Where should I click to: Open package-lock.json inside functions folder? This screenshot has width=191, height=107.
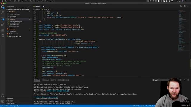tap(16, 22)
